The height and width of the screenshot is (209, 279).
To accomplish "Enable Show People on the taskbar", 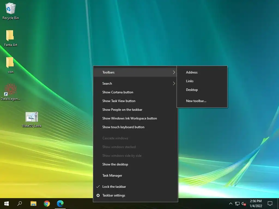I will pos(136,110).
